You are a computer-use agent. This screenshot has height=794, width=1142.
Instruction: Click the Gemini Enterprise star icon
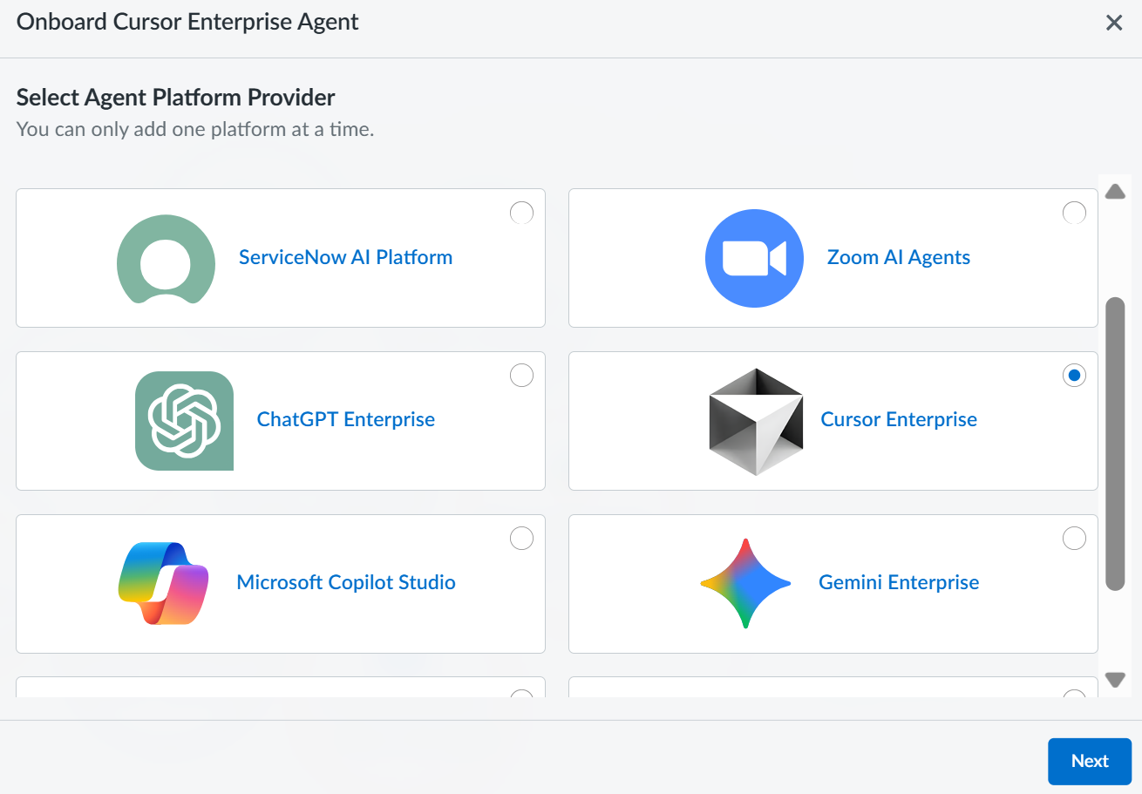pos(745,583)
